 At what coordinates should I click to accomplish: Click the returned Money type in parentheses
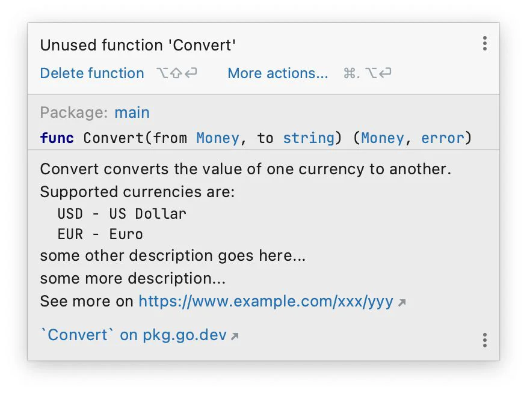[383, 138]
